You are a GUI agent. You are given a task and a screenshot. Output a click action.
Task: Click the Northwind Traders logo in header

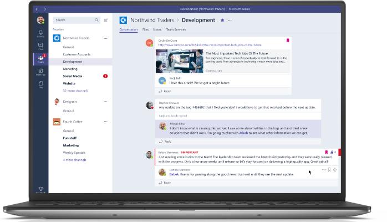[123, 20]
